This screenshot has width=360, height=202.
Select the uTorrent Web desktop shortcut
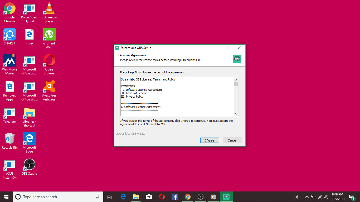coord(49,39)
